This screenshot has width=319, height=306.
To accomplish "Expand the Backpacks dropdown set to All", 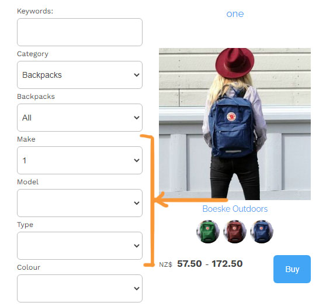I will [x=79, y=118].
